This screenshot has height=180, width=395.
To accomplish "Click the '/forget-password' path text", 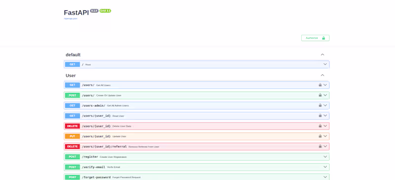I will (96, 177).
